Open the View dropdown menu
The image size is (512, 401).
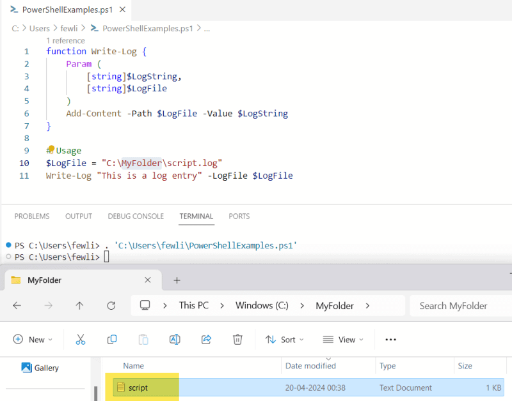pyautogui.click(x=343, y=339)
